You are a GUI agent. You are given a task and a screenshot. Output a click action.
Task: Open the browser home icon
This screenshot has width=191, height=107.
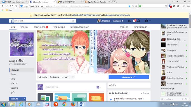[x=16, y=6]
